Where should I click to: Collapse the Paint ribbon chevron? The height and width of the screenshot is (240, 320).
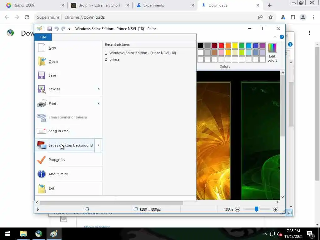(275, 37)
